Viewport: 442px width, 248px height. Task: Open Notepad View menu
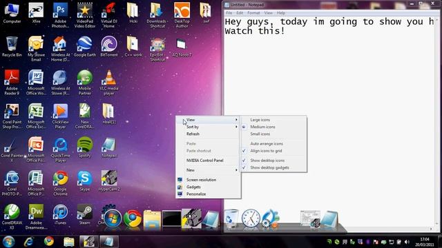click(268, 13)
